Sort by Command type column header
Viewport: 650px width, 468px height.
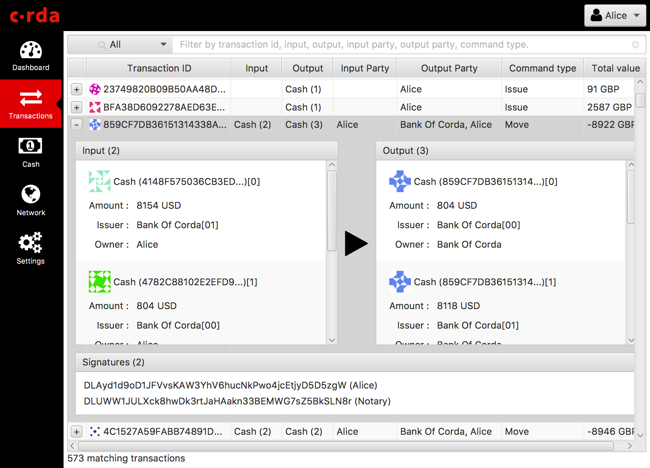542,68
